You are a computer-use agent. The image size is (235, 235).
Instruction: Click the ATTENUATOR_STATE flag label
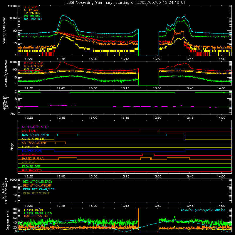point(36,127)
